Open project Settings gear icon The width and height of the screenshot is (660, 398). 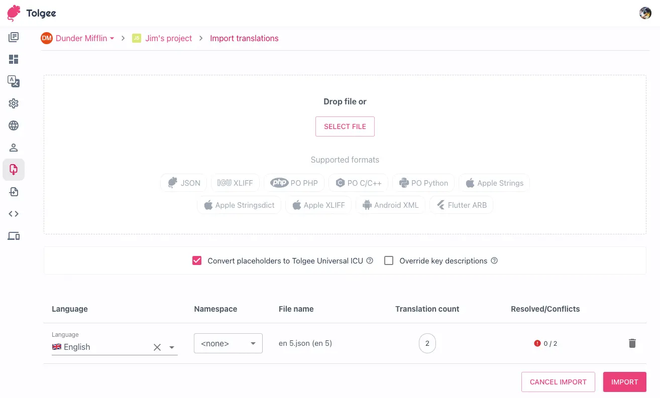click(14, 103)
